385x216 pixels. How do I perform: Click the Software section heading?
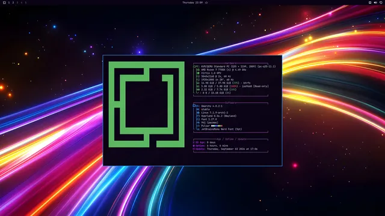click(230, 103)
